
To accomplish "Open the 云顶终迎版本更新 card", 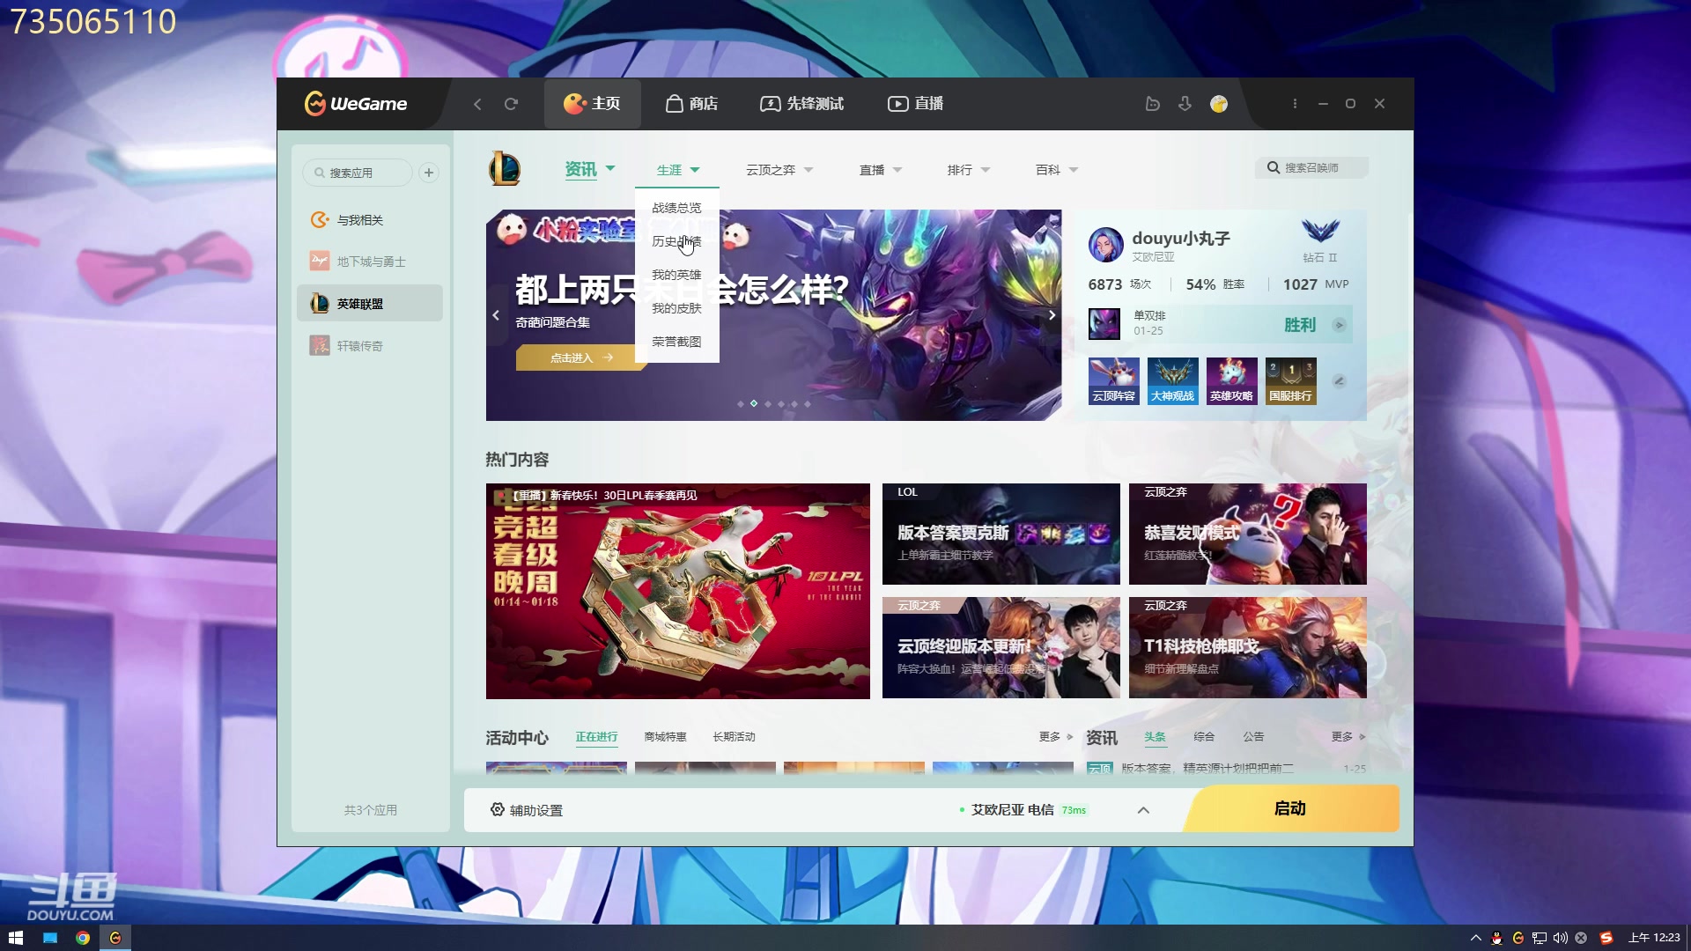I will [x=1001, y=648].
